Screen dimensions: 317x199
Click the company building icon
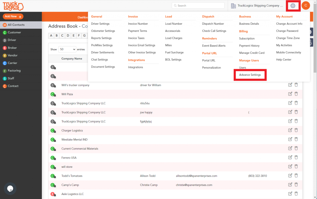tap(233, 6)
